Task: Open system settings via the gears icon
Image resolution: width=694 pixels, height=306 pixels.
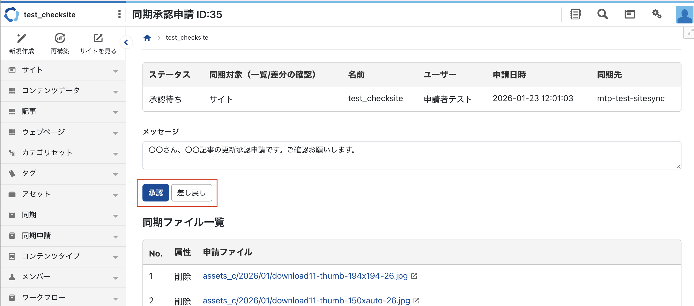Action: (656, 14)
